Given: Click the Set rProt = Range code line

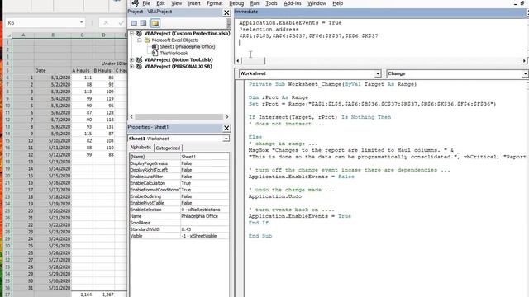Looking at the screenshot, I should [x=372, y=104].
